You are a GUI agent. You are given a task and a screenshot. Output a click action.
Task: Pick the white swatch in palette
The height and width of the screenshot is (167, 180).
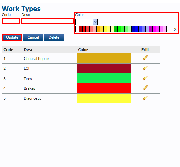(x=77, y=29)
